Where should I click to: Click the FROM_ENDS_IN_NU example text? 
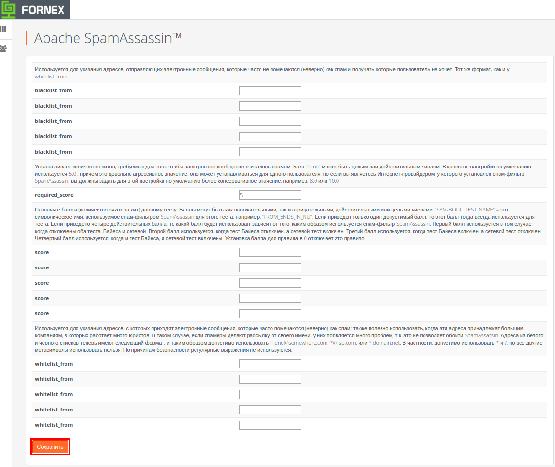(x=287, y=217)
